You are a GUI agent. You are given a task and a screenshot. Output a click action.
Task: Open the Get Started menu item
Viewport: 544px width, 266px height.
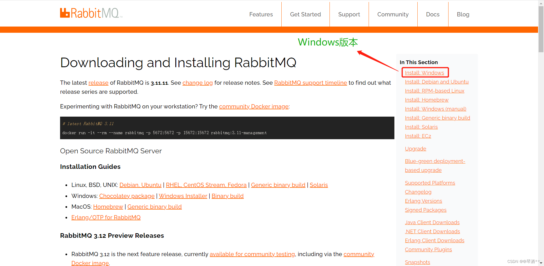click(x=305, y=14)
